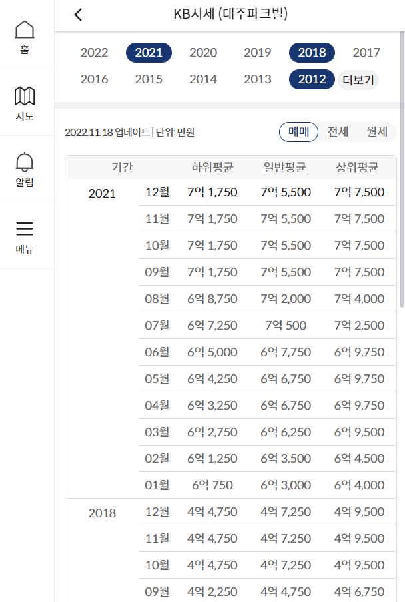
Task: Choose the 2016 year filter
Action: point(94,79)
